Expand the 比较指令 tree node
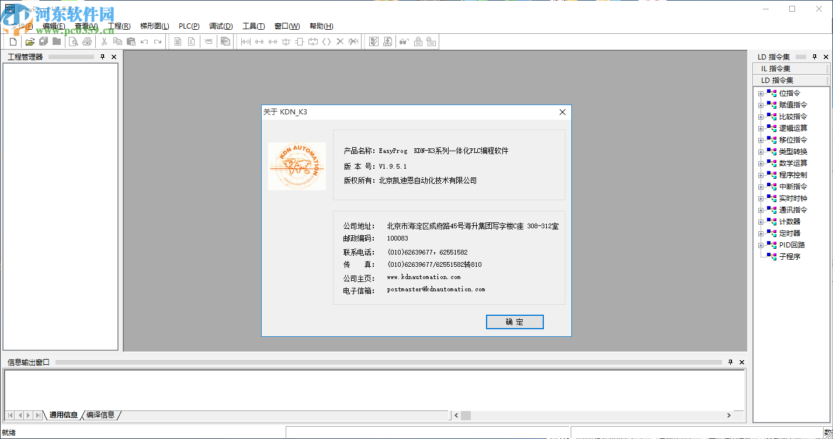833x439 pixels. (761, 117)
